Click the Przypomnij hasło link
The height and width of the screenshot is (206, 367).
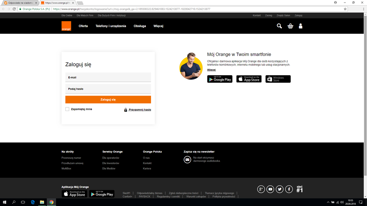click(x=140, y=110)
